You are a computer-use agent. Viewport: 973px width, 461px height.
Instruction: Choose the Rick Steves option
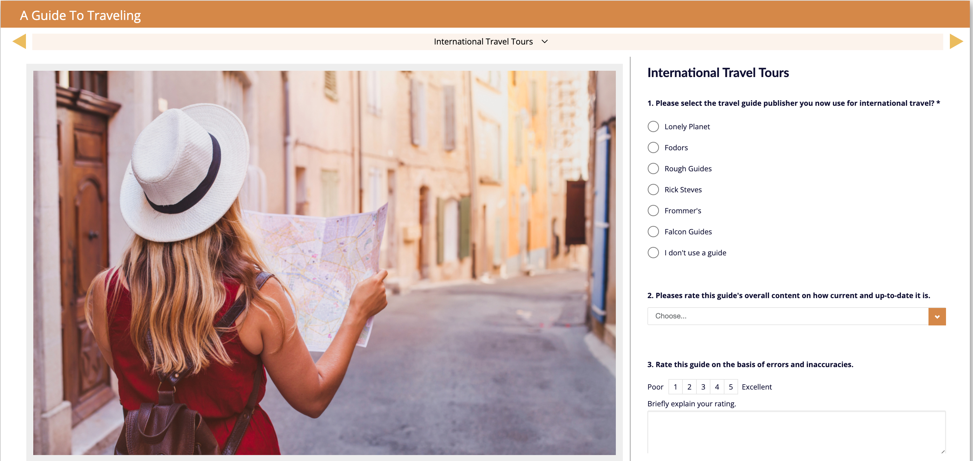tap(653, 190)
